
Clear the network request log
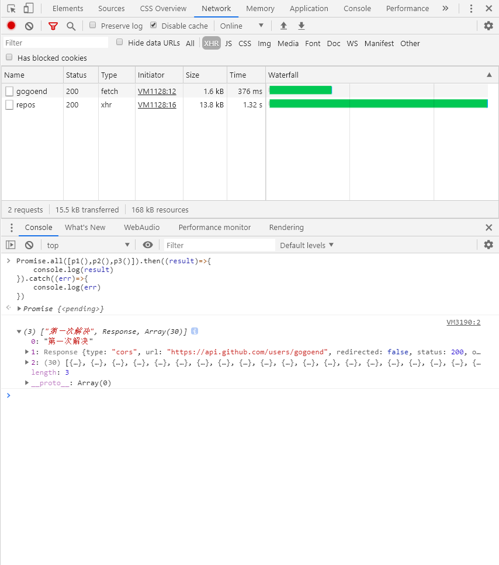(29, 26)
